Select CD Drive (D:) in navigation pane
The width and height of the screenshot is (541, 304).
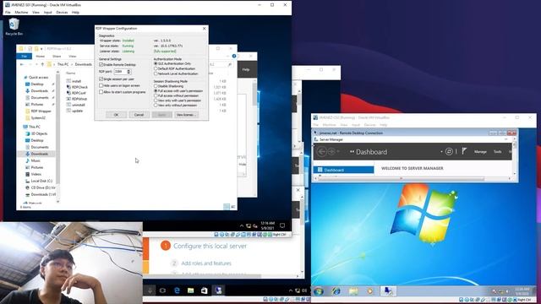coord(43,187)
